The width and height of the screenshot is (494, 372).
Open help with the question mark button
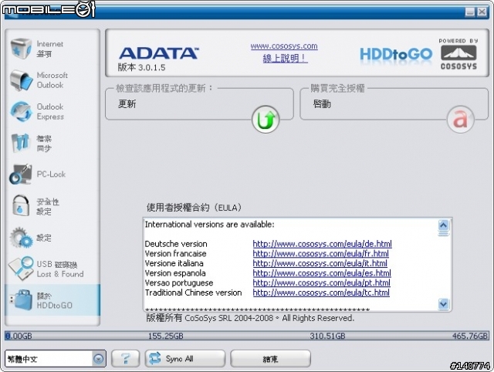pos(125,358)
